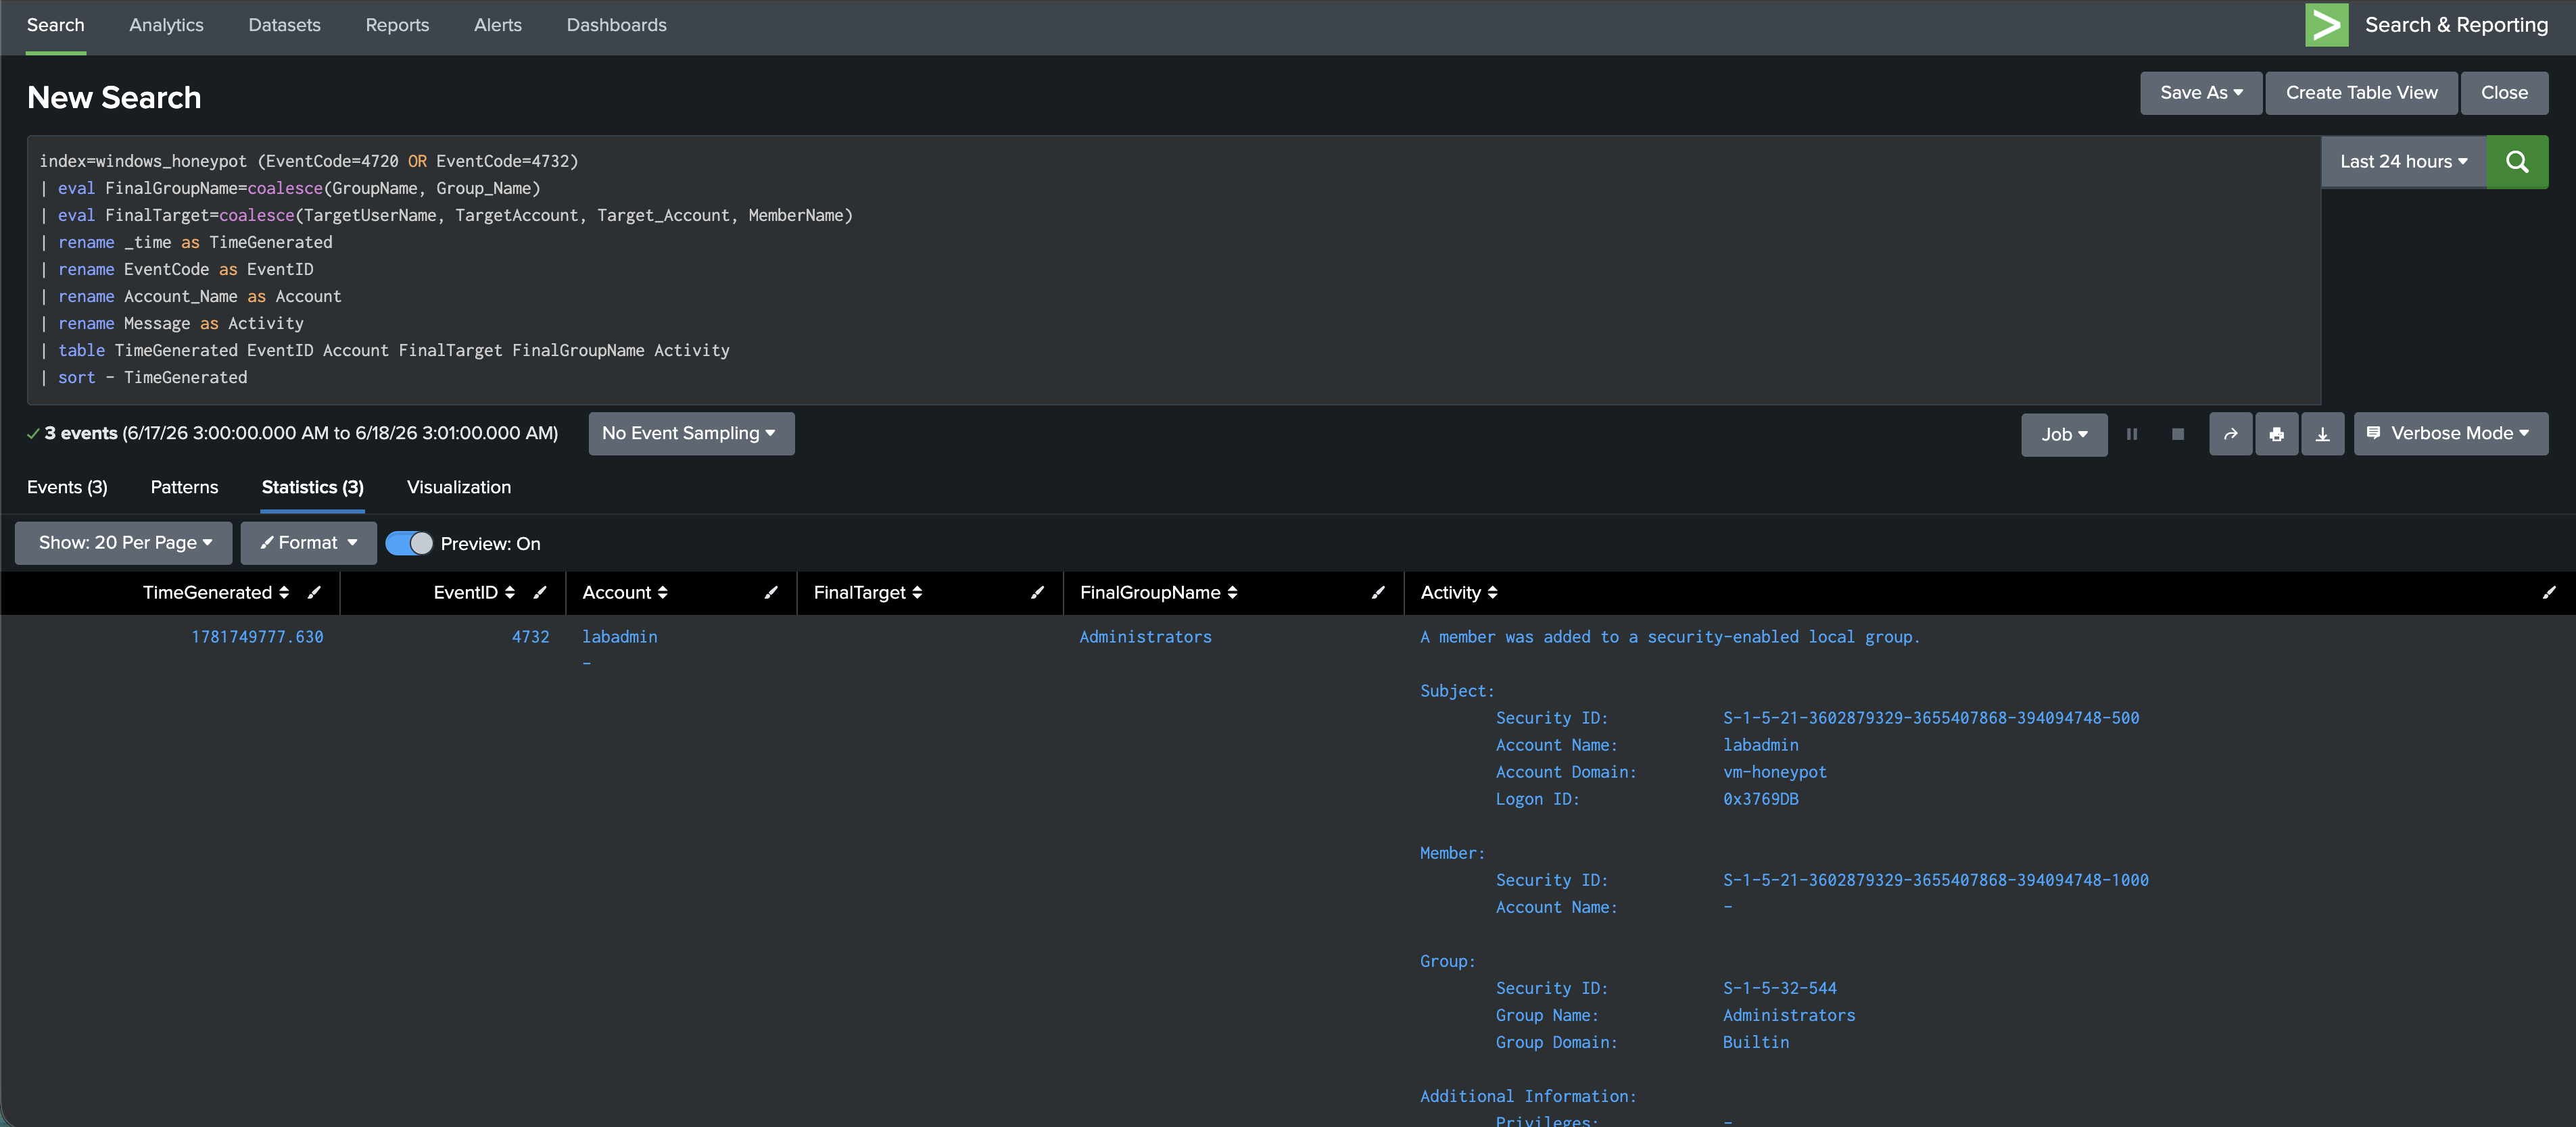
Task: Click the S-1-5-32-544 group SID
Action: pos(1779,988)
